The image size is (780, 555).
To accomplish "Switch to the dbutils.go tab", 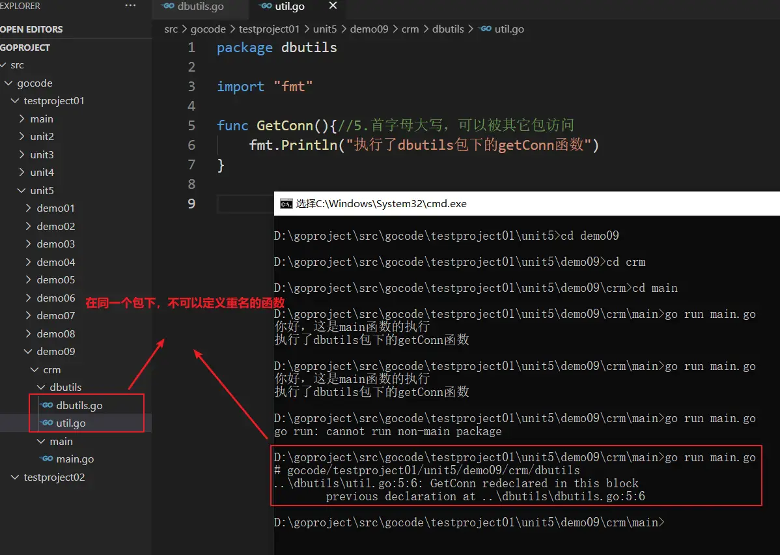I will (200, 6).
